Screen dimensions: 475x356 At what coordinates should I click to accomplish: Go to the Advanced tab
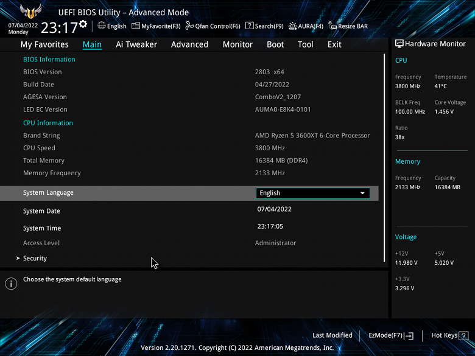point(189,44)
